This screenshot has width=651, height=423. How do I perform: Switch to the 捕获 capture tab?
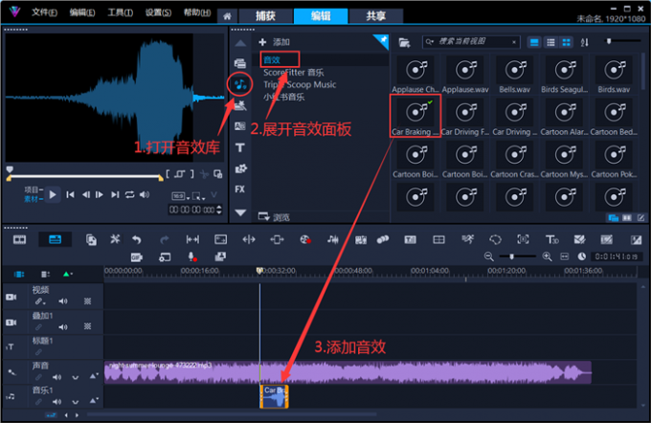(265, 16)
